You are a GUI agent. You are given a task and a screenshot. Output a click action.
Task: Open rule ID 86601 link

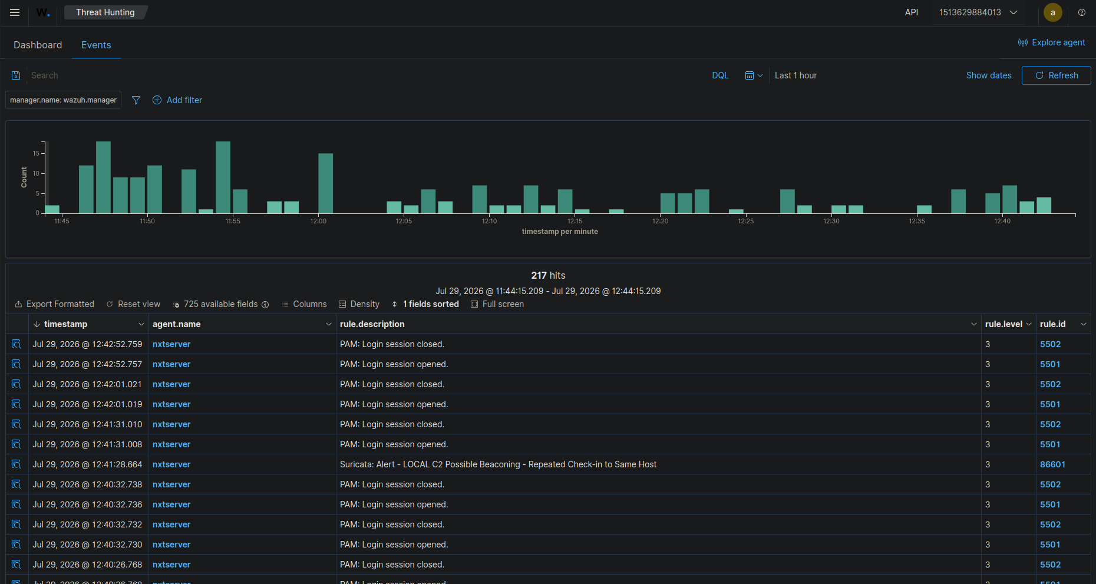pyautogui.click(x=1052, y=464)
